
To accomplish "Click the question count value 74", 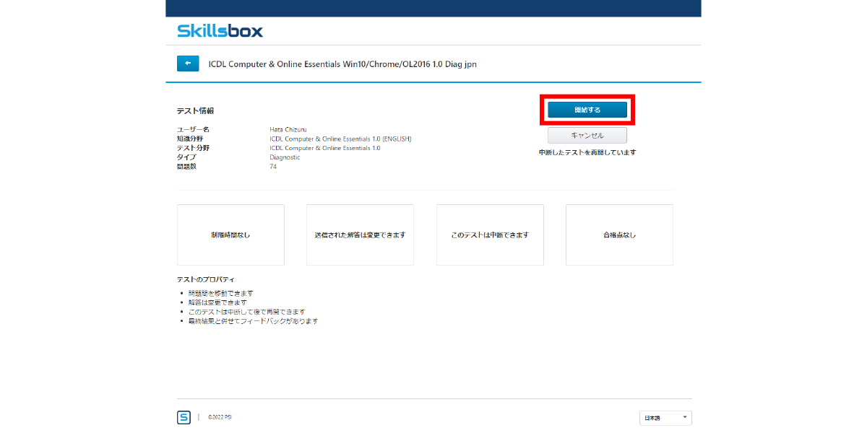I will 273,167.
